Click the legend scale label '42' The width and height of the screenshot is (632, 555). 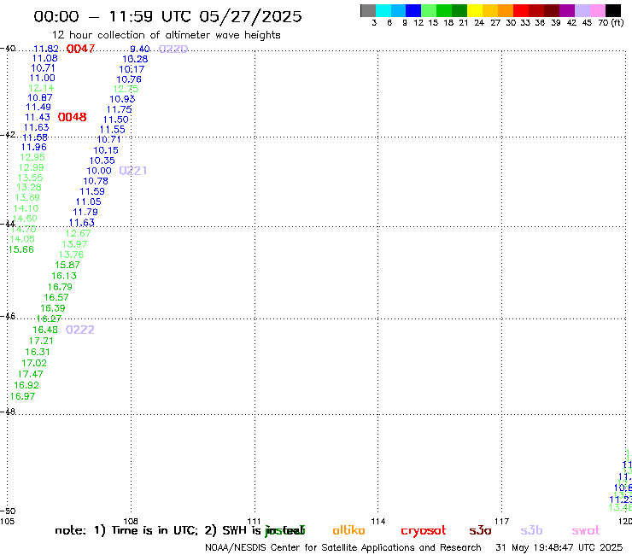pyautogui.click(x=571, y=23)
